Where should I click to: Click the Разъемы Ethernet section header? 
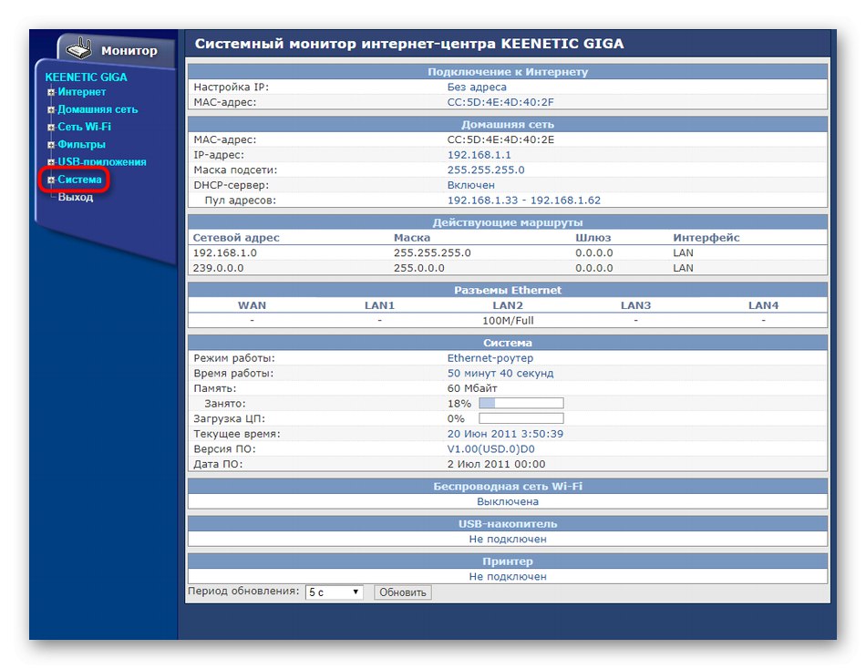(x=508, y=291)
